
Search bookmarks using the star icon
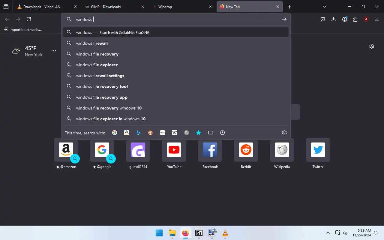click(x=199, y=133)
